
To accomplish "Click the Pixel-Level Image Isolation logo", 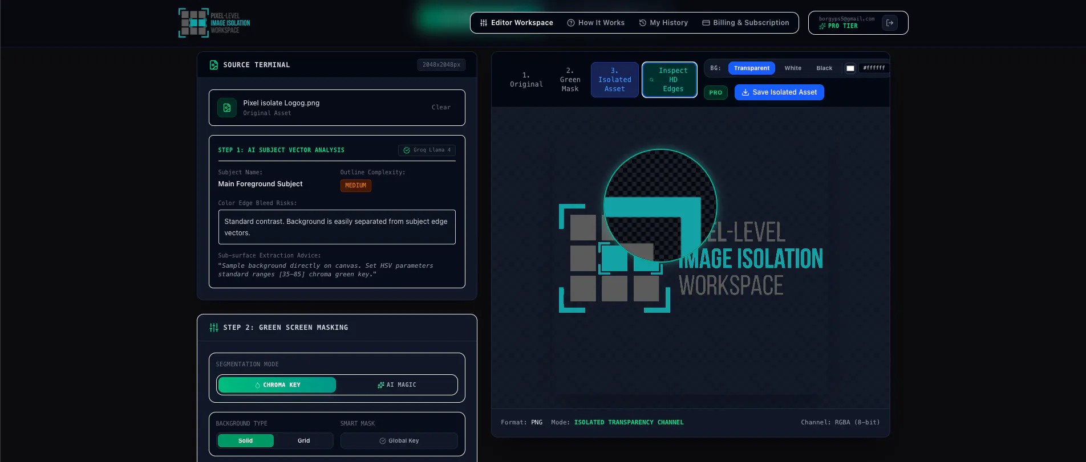I will click(214, 23).
